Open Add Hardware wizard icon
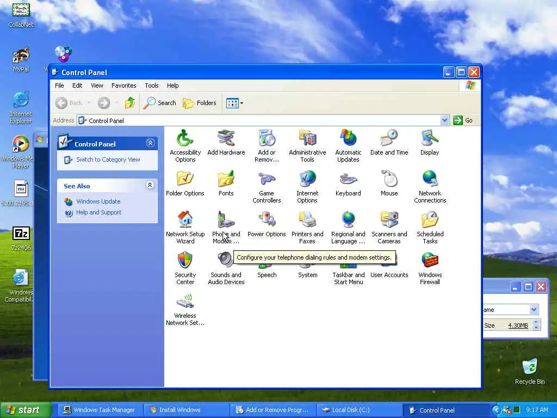 (x=226, y=143)
